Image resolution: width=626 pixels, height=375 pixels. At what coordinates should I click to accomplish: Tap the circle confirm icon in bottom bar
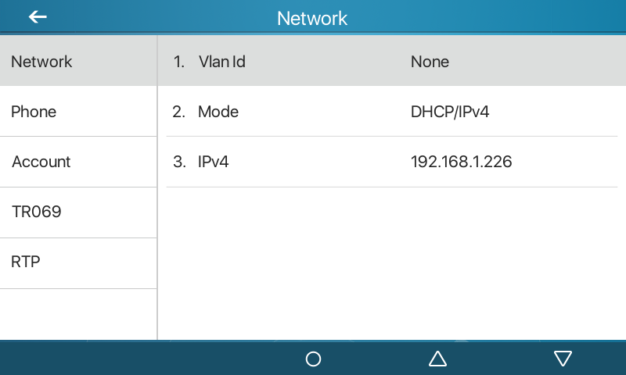313,359
